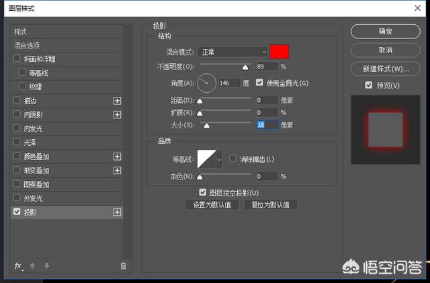Click the Distance (距离) value field
430x283 pixels.
(267, 100)
